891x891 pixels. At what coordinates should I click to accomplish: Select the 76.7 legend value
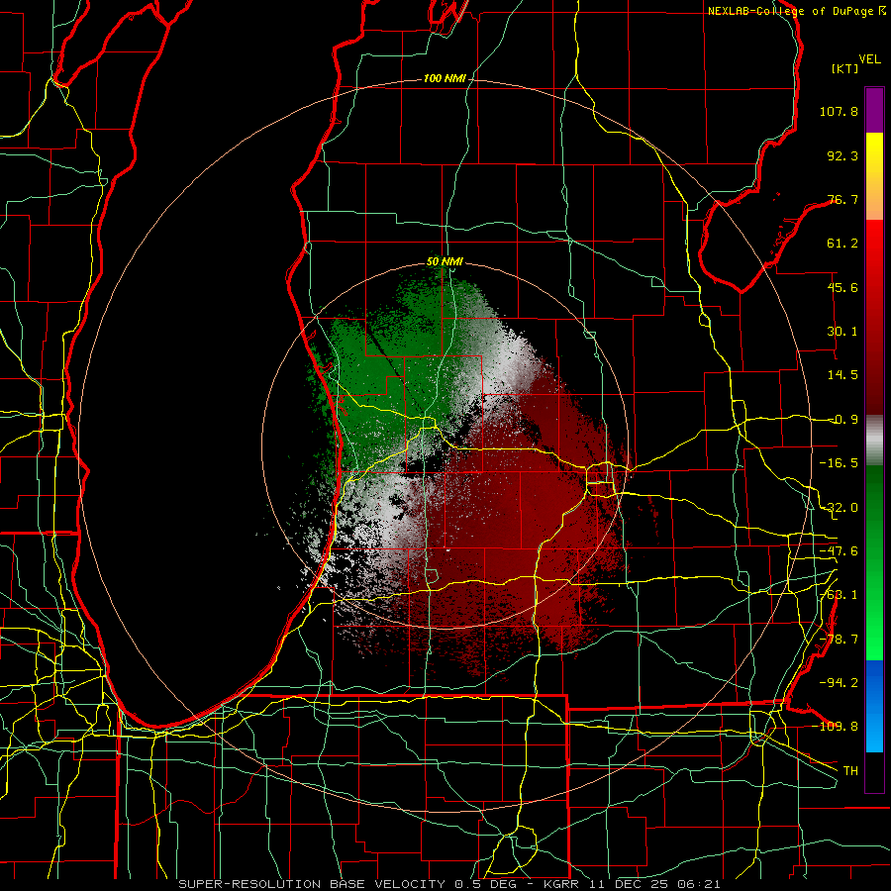point(842,199)
